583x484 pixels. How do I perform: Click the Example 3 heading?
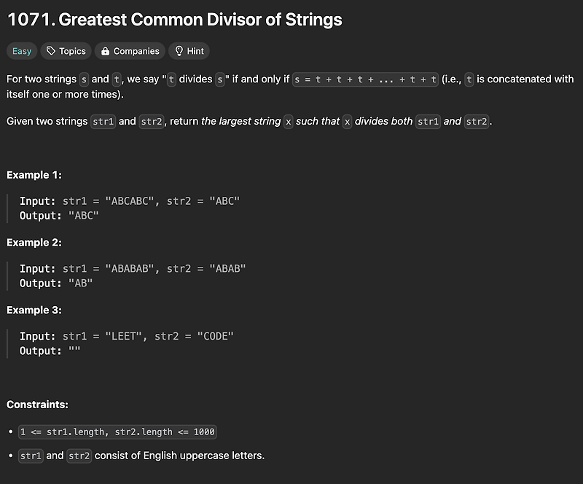tap(34, 310)
